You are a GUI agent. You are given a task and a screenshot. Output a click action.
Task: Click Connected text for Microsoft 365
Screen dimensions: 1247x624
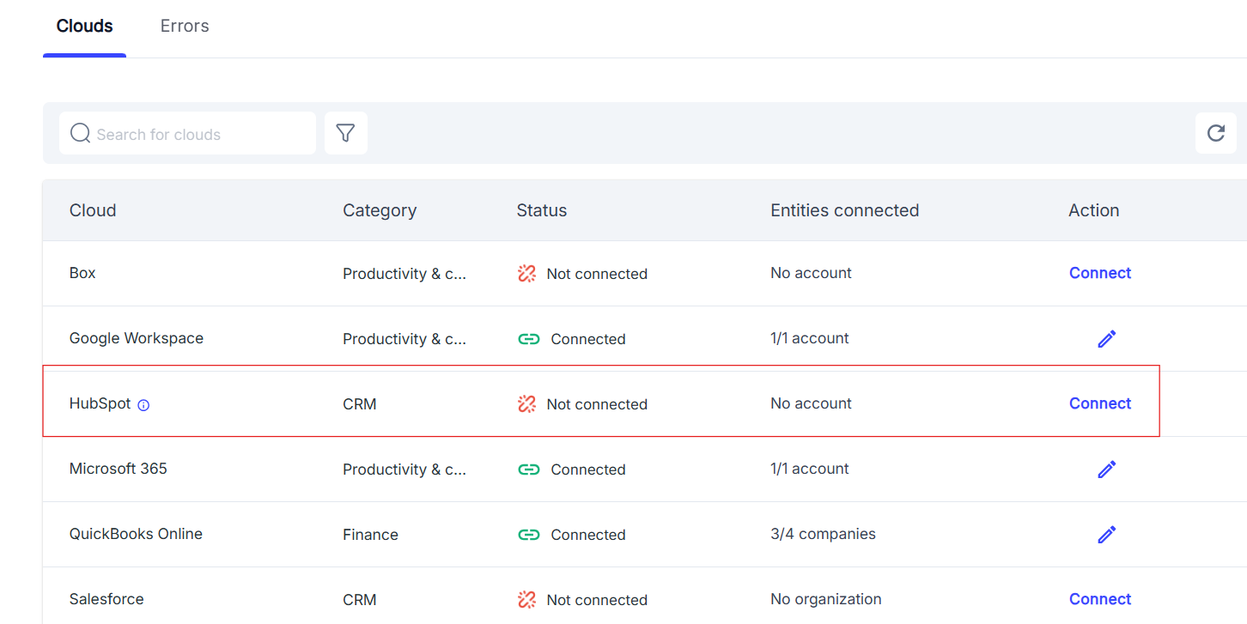tap(588, 470)
